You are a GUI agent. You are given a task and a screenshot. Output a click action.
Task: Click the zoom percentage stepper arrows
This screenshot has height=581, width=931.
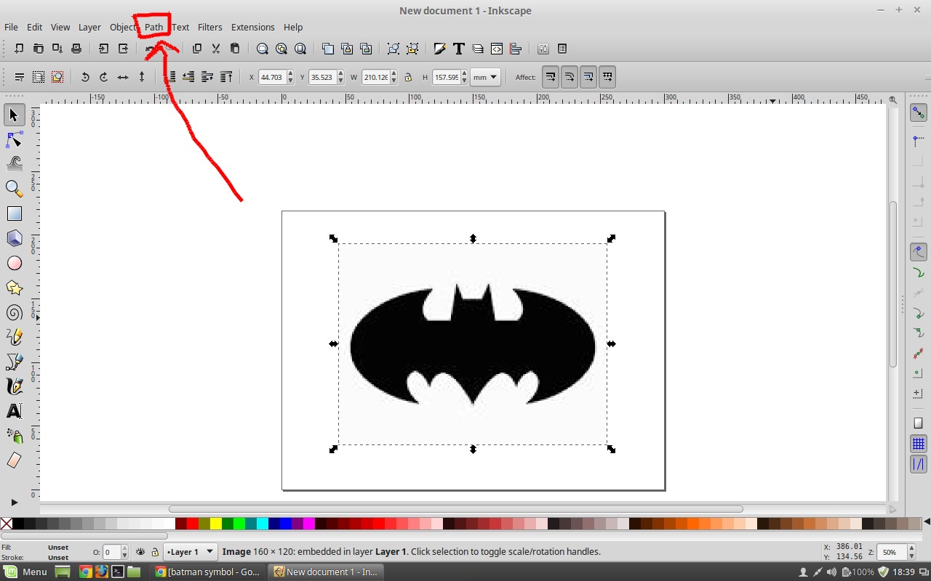pyautogui.click(x=911, y=552)
